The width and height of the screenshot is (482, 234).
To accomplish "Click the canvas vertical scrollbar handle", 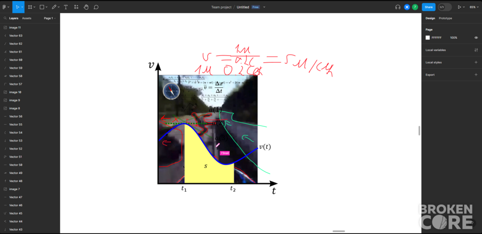I will pos(419,131).
